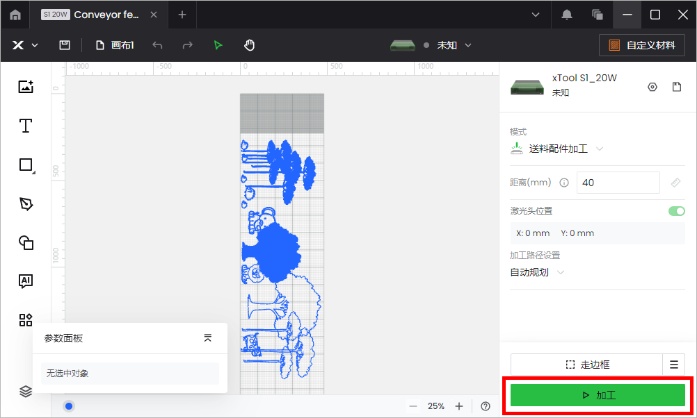Add a new project tab
Image resolution: width=697 pixels, height=418 pixels.
pyautogui.click(x=182, y=15)
